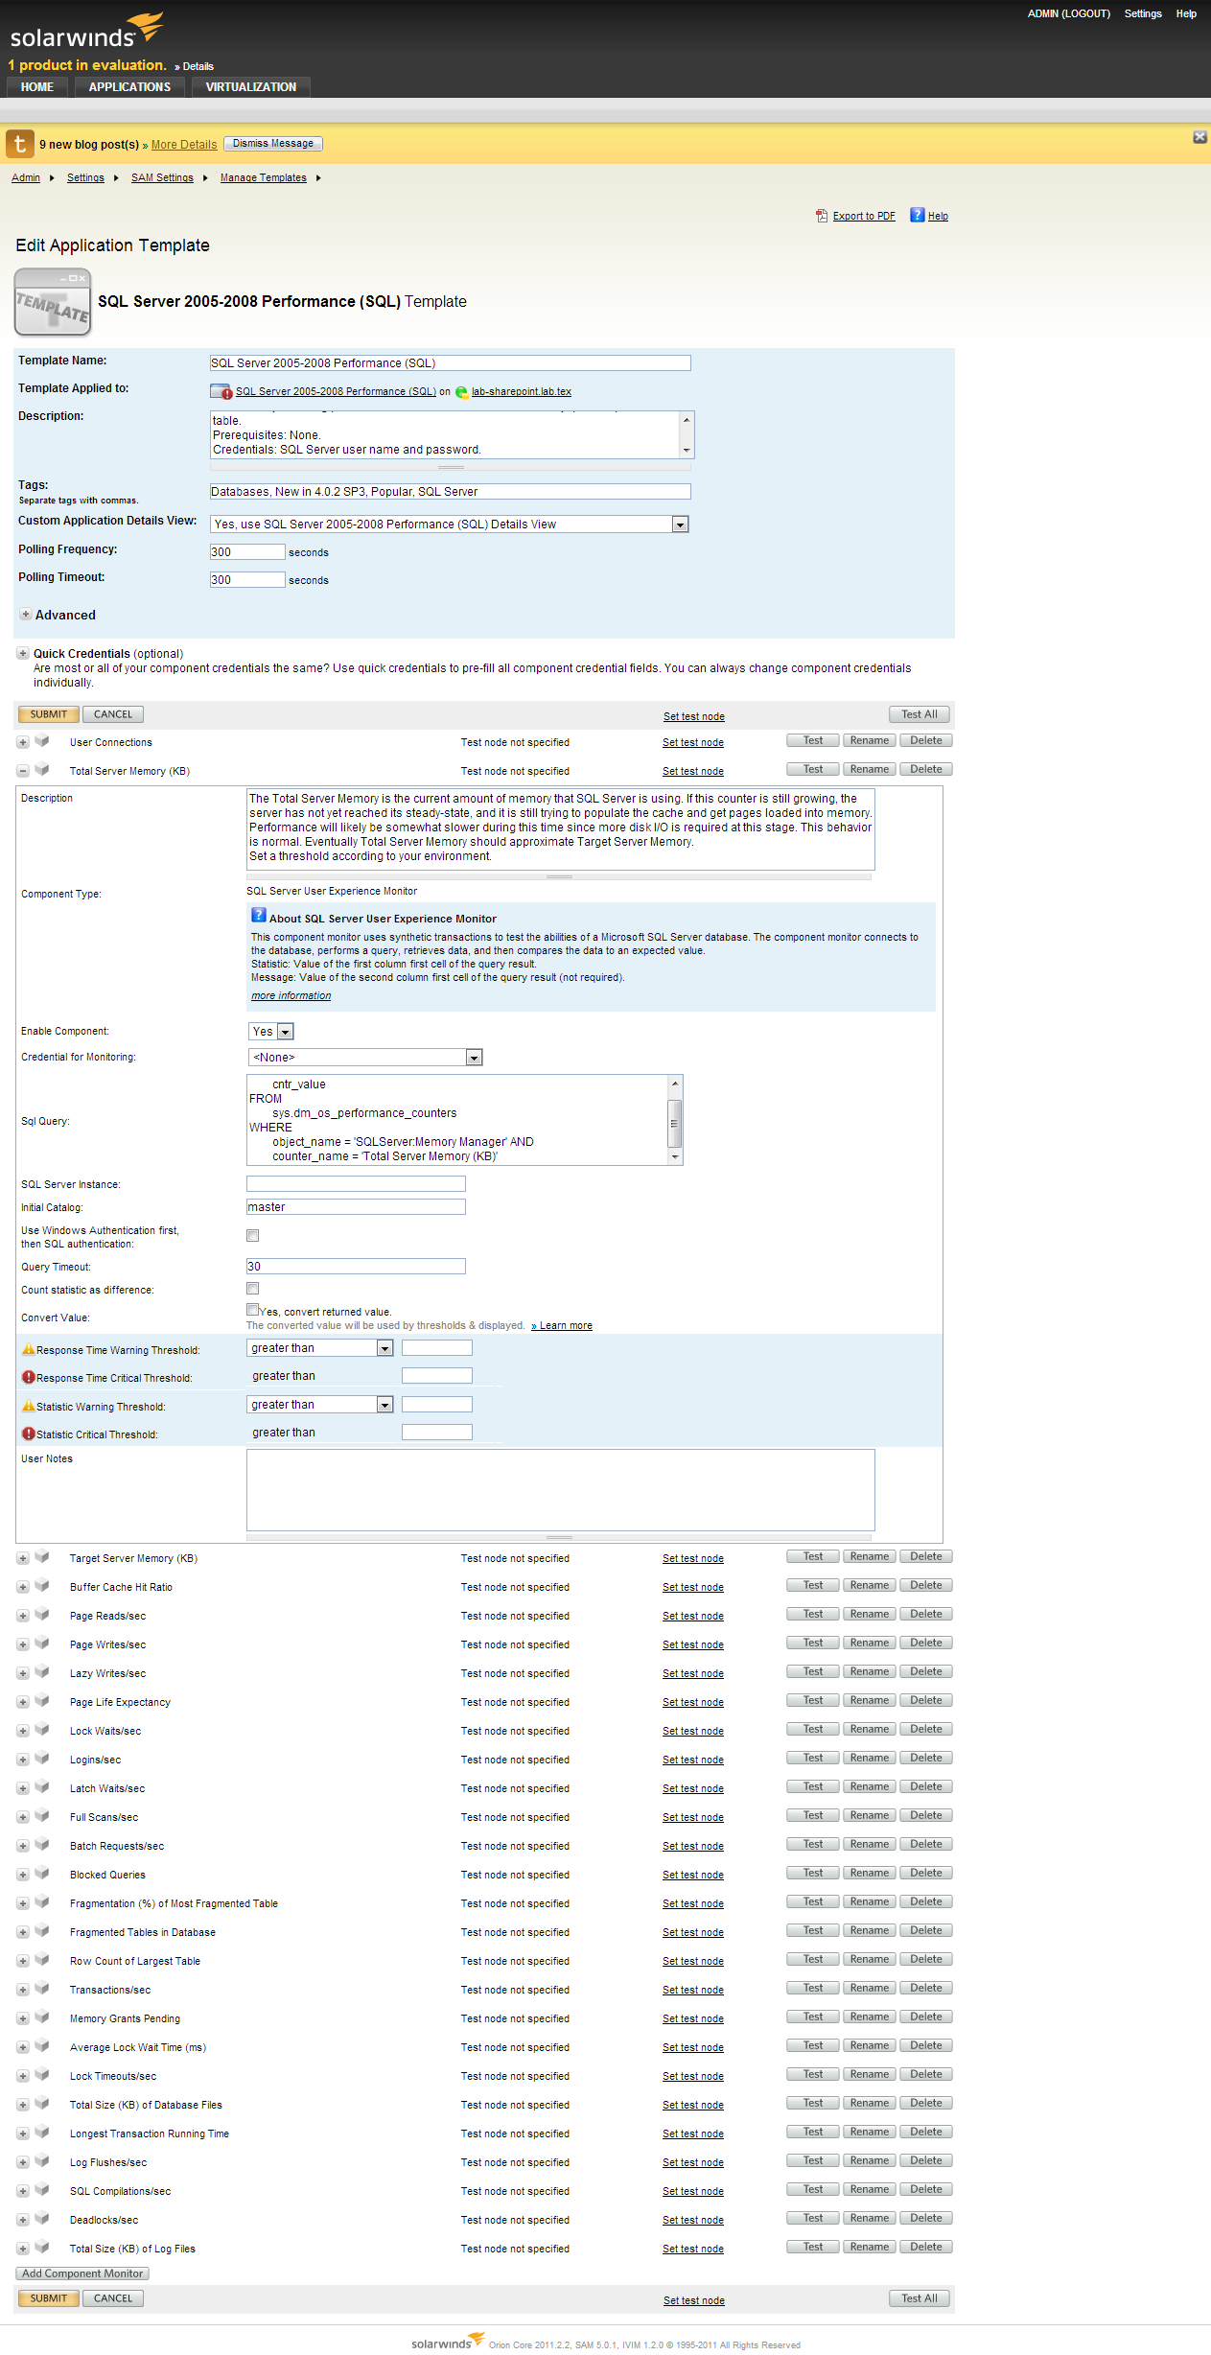Click Set test node for Latch Waits/sec

pos(693,1788)
